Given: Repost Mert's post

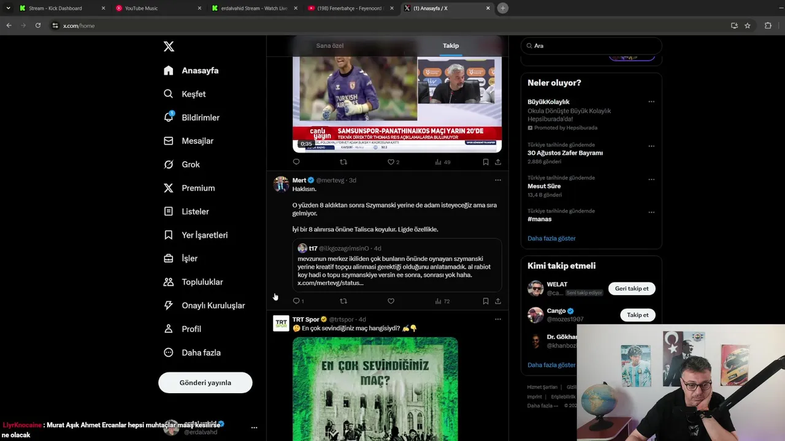Looking at the screenshot, I should click(x=343, y=301).
